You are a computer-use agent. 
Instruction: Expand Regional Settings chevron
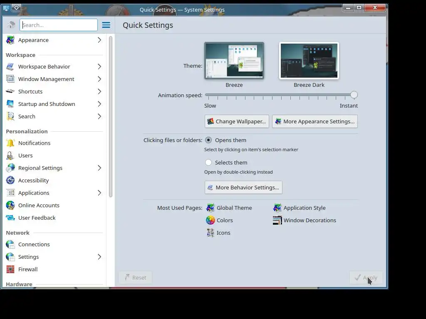point(99,168)
